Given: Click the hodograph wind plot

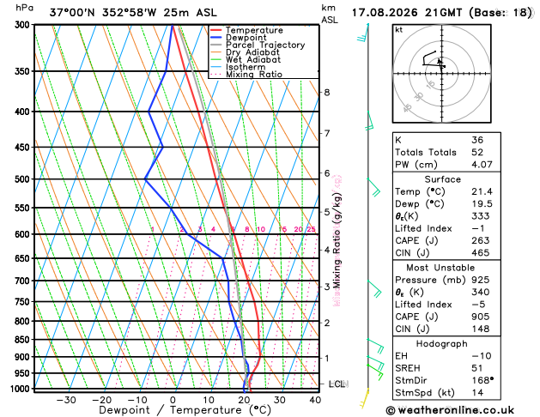Looking at the screenshot, I should [442, 74].
